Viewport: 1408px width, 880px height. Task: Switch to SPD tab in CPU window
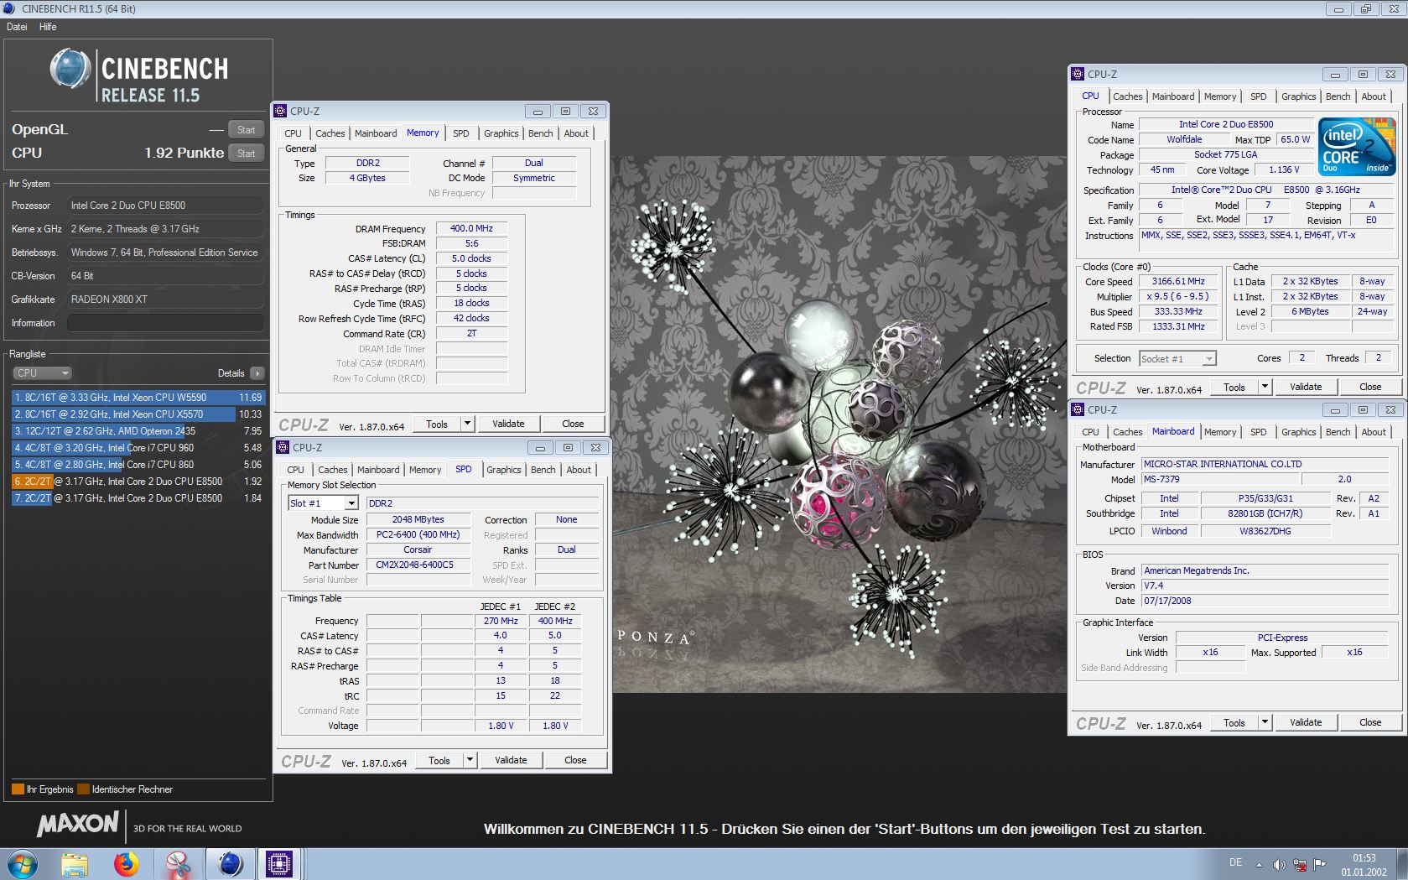coord(1259,96)
